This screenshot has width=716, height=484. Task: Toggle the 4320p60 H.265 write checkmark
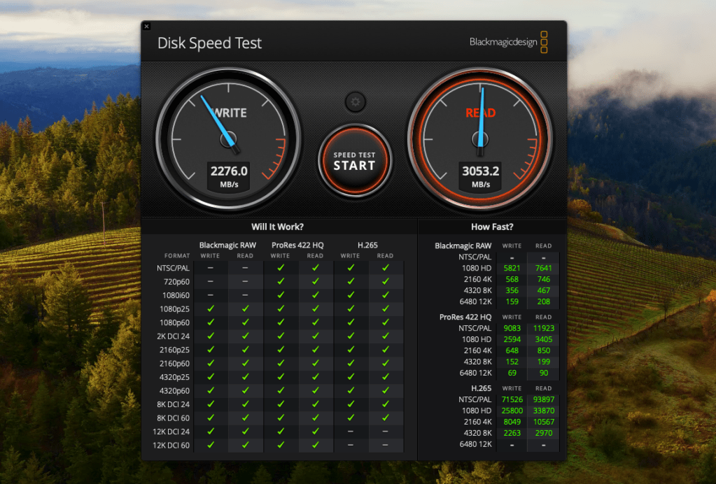click(x=350, y=390)
